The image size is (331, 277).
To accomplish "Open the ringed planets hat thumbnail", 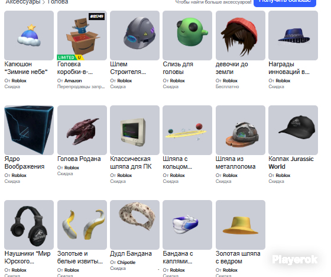I will [x=187, y=130].
